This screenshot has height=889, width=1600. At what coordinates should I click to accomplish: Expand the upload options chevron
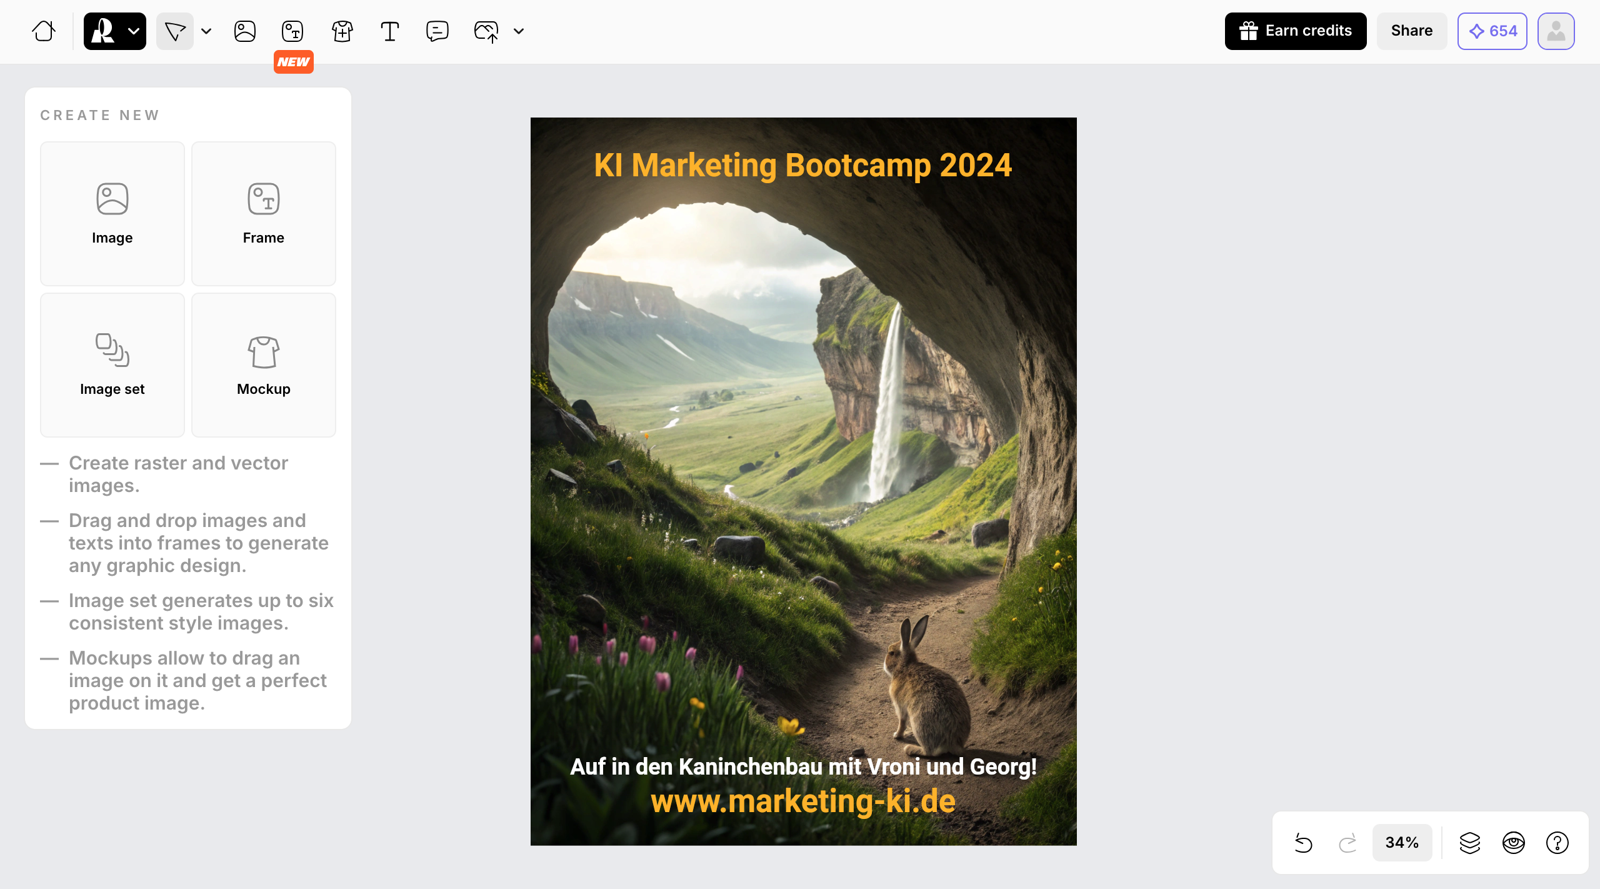519,31
